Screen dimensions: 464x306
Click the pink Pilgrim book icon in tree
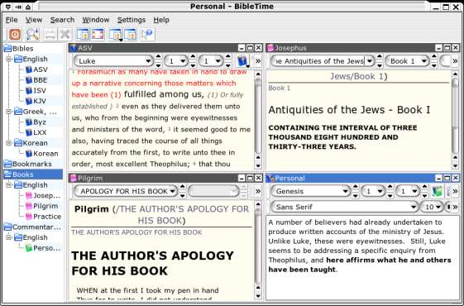tap(29, 206)
